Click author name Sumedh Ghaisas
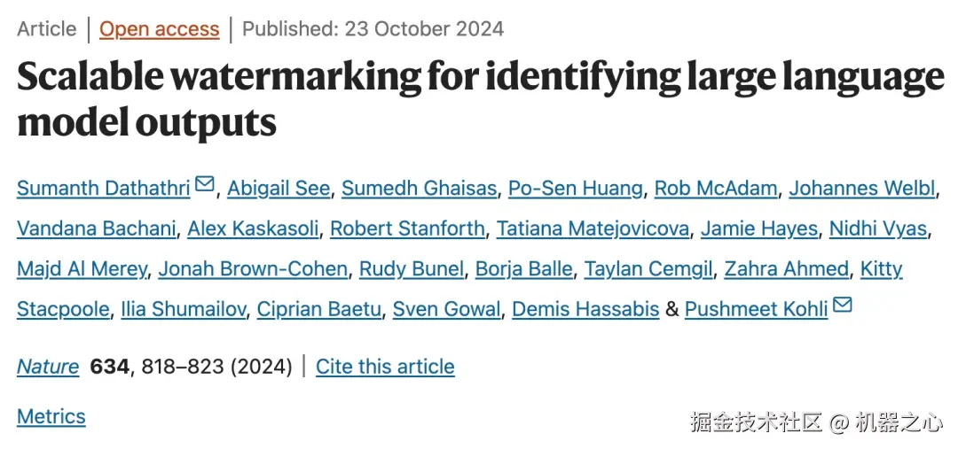 [419, 188]
